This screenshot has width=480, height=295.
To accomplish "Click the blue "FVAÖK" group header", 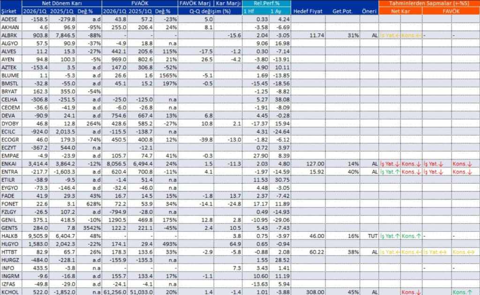I will [140, 3].
